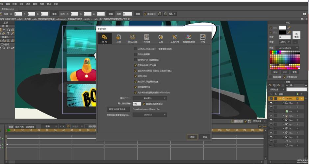Open the 动画 animation menu

tap(28, 4)
